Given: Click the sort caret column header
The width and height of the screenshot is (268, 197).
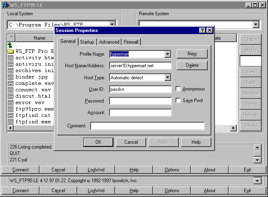Looking at the screenshot, I should 11,38.
